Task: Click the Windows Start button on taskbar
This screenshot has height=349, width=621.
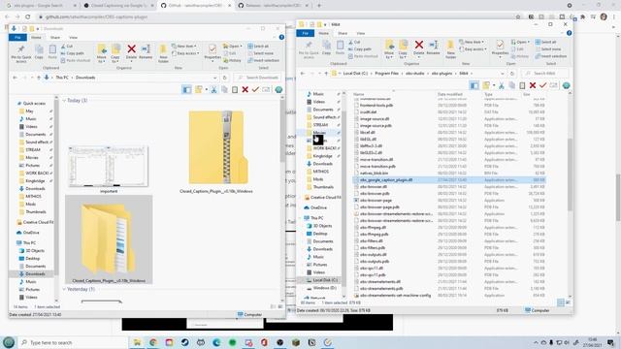Action: point(9,342)
